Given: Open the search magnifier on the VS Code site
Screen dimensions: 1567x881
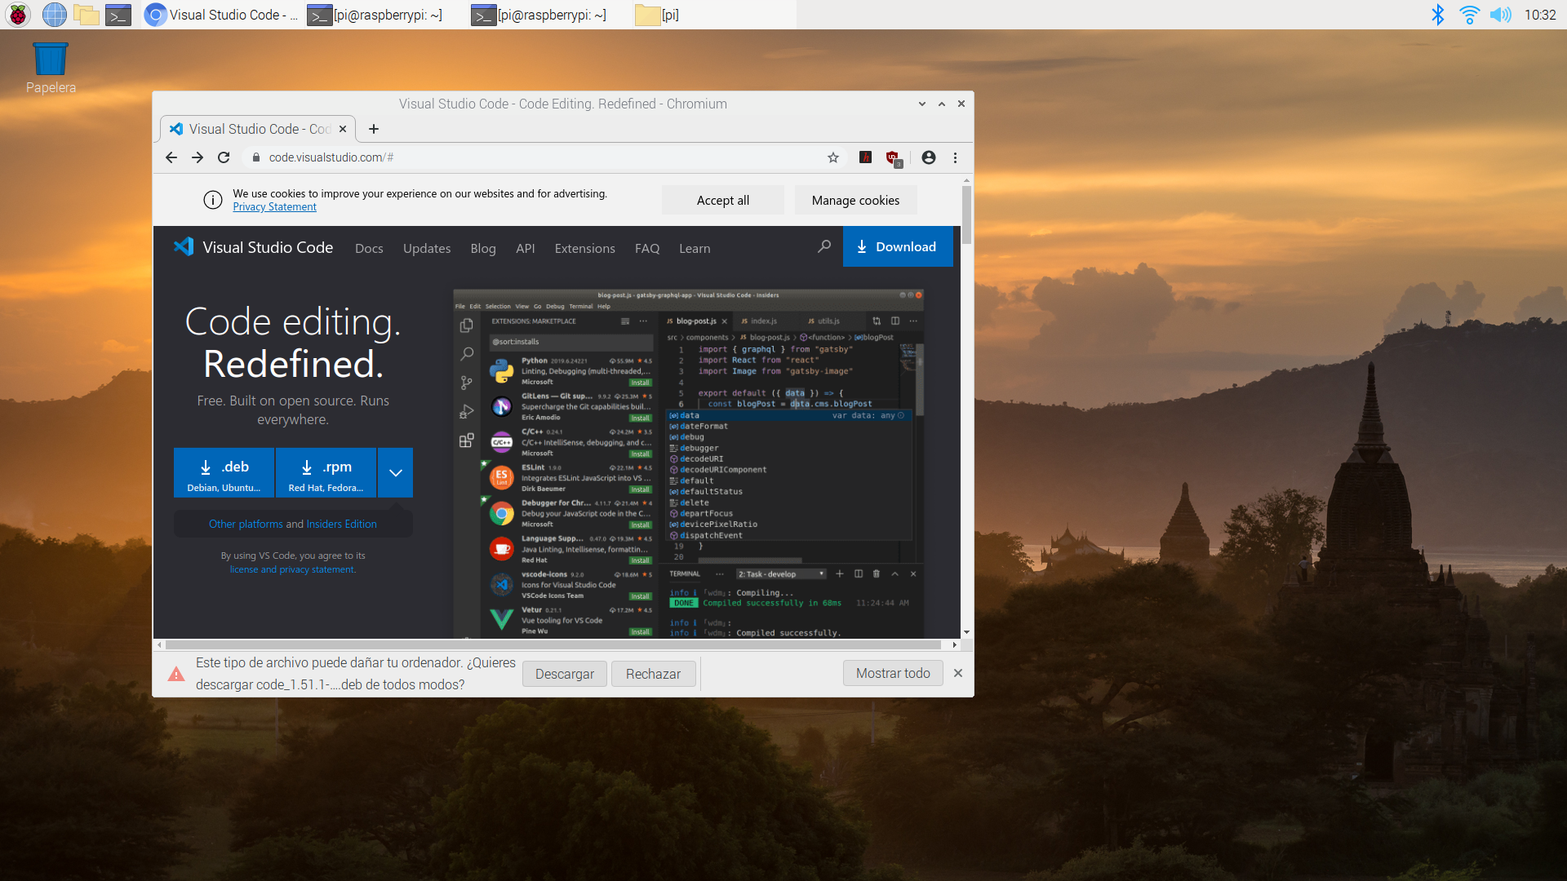Looking at the screenshot, I should pos(824,246).
